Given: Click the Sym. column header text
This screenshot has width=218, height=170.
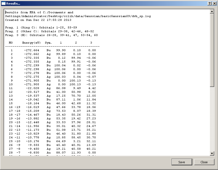Looking at the screenshot, I should [49, 43].
